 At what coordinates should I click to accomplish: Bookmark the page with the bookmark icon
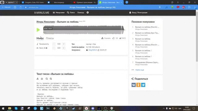pos(160,7)
